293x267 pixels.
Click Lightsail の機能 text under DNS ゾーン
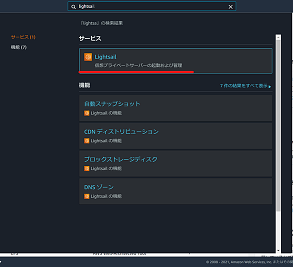(106, 196)
